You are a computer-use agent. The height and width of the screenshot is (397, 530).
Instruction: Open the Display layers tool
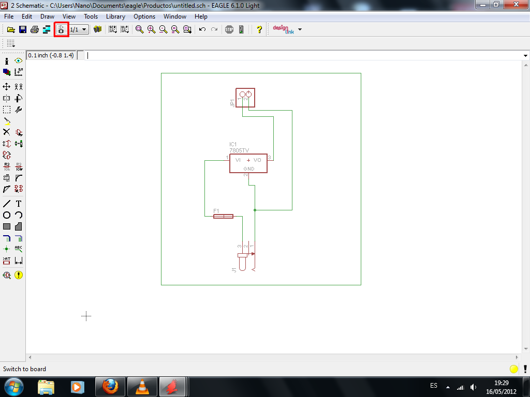[6, 72]
